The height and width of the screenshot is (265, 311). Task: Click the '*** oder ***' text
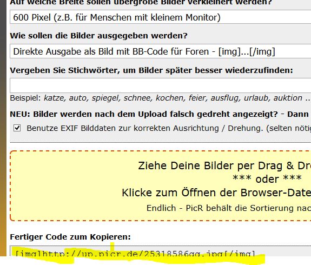[267, 179]
